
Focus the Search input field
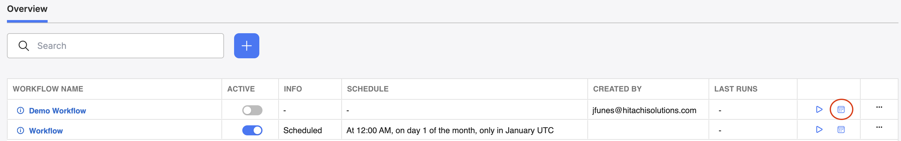click(115, 46)
